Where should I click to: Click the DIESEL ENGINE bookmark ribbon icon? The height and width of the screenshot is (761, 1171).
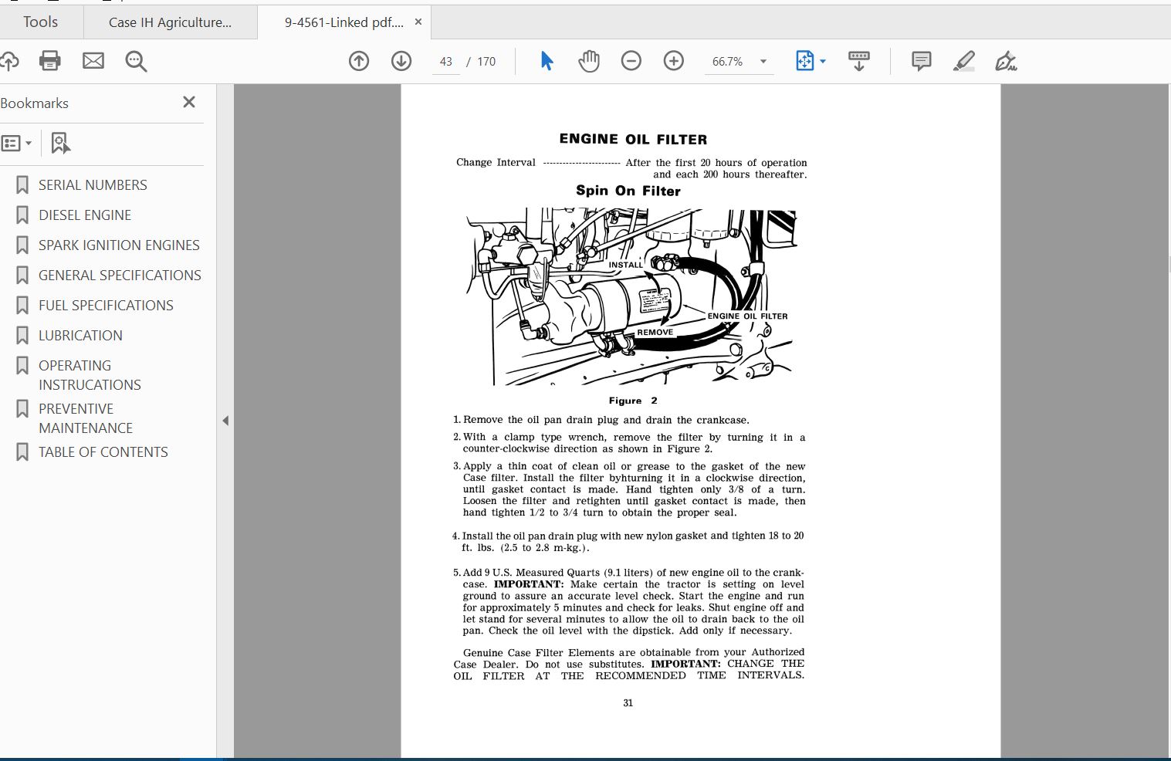tap(22, 215)
